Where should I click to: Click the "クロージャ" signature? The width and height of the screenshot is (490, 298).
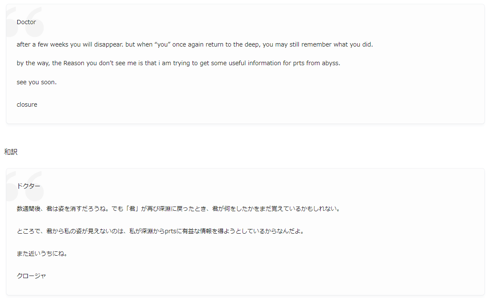31,276
